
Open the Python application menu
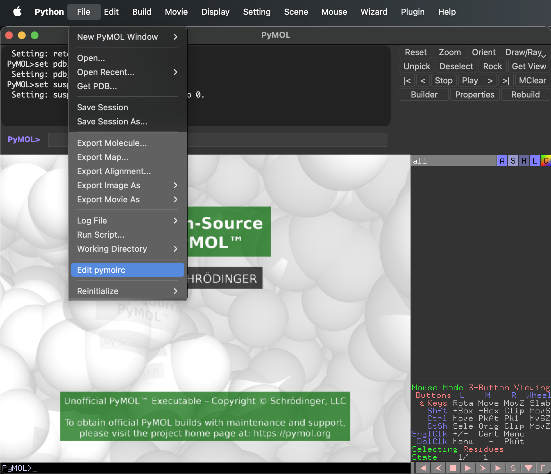tap(49, 12)
